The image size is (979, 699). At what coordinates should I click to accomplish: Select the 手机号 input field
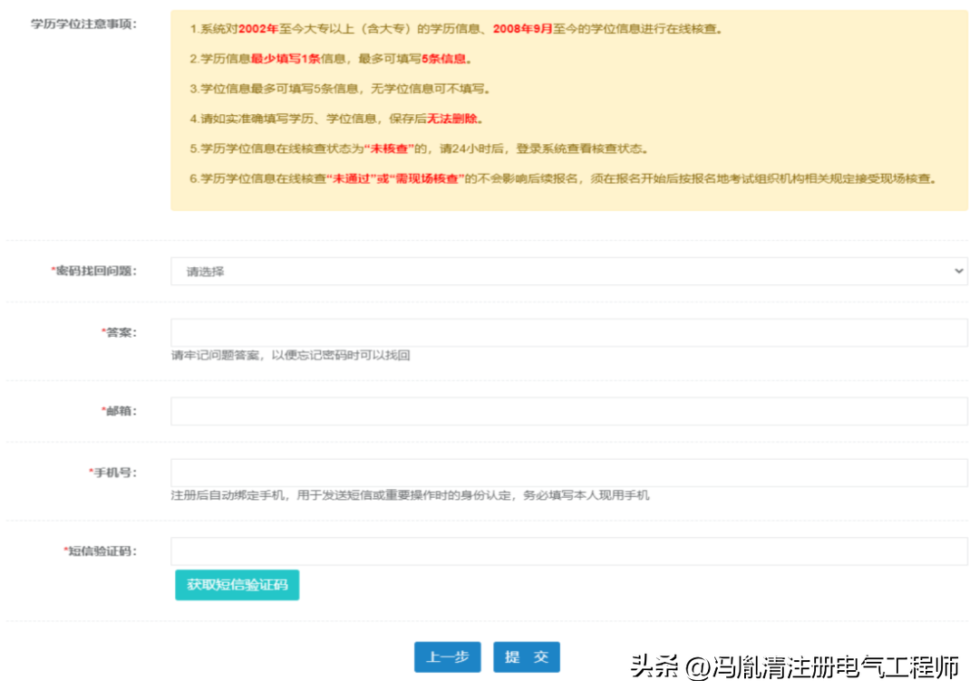(x=568, y=473)
